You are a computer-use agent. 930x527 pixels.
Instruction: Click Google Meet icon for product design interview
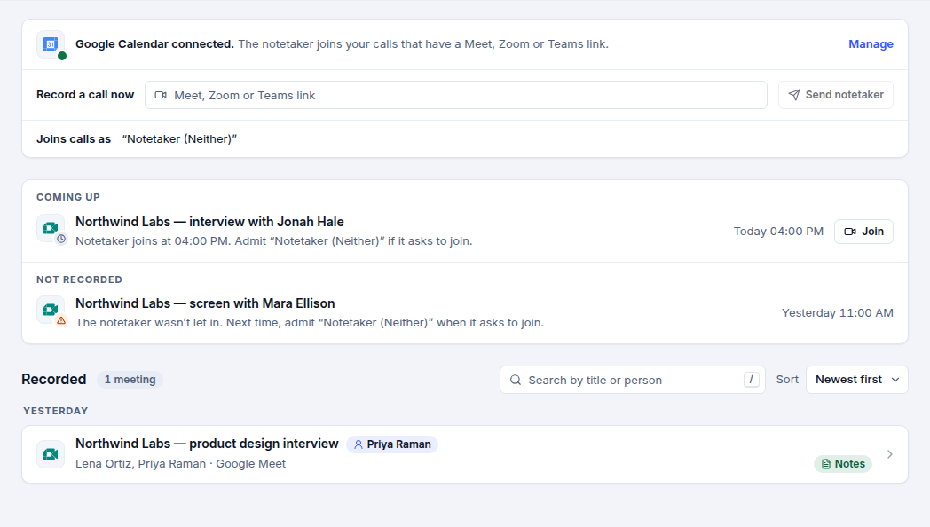coord(51,454)
